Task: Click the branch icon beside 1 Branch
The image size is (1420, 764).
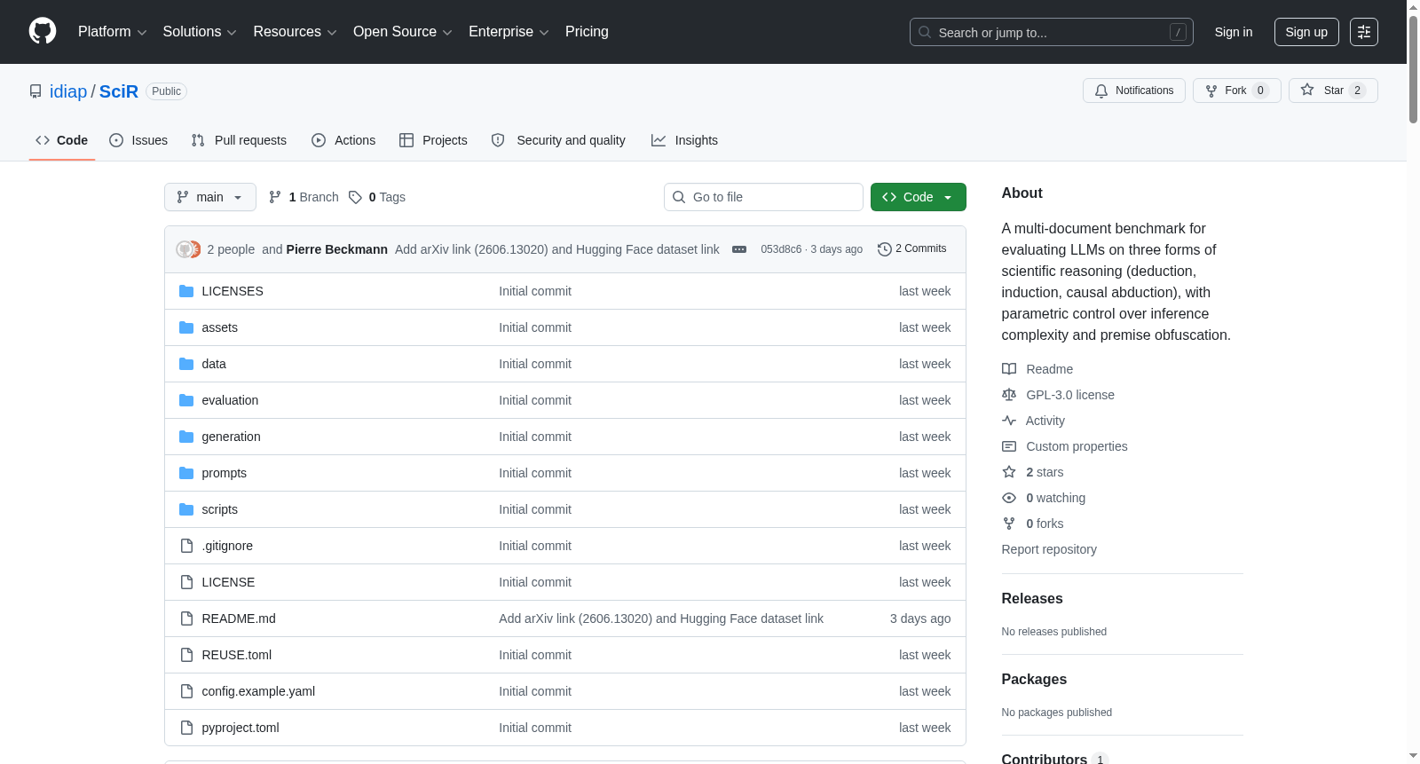Action: click(x=275, y=197)
